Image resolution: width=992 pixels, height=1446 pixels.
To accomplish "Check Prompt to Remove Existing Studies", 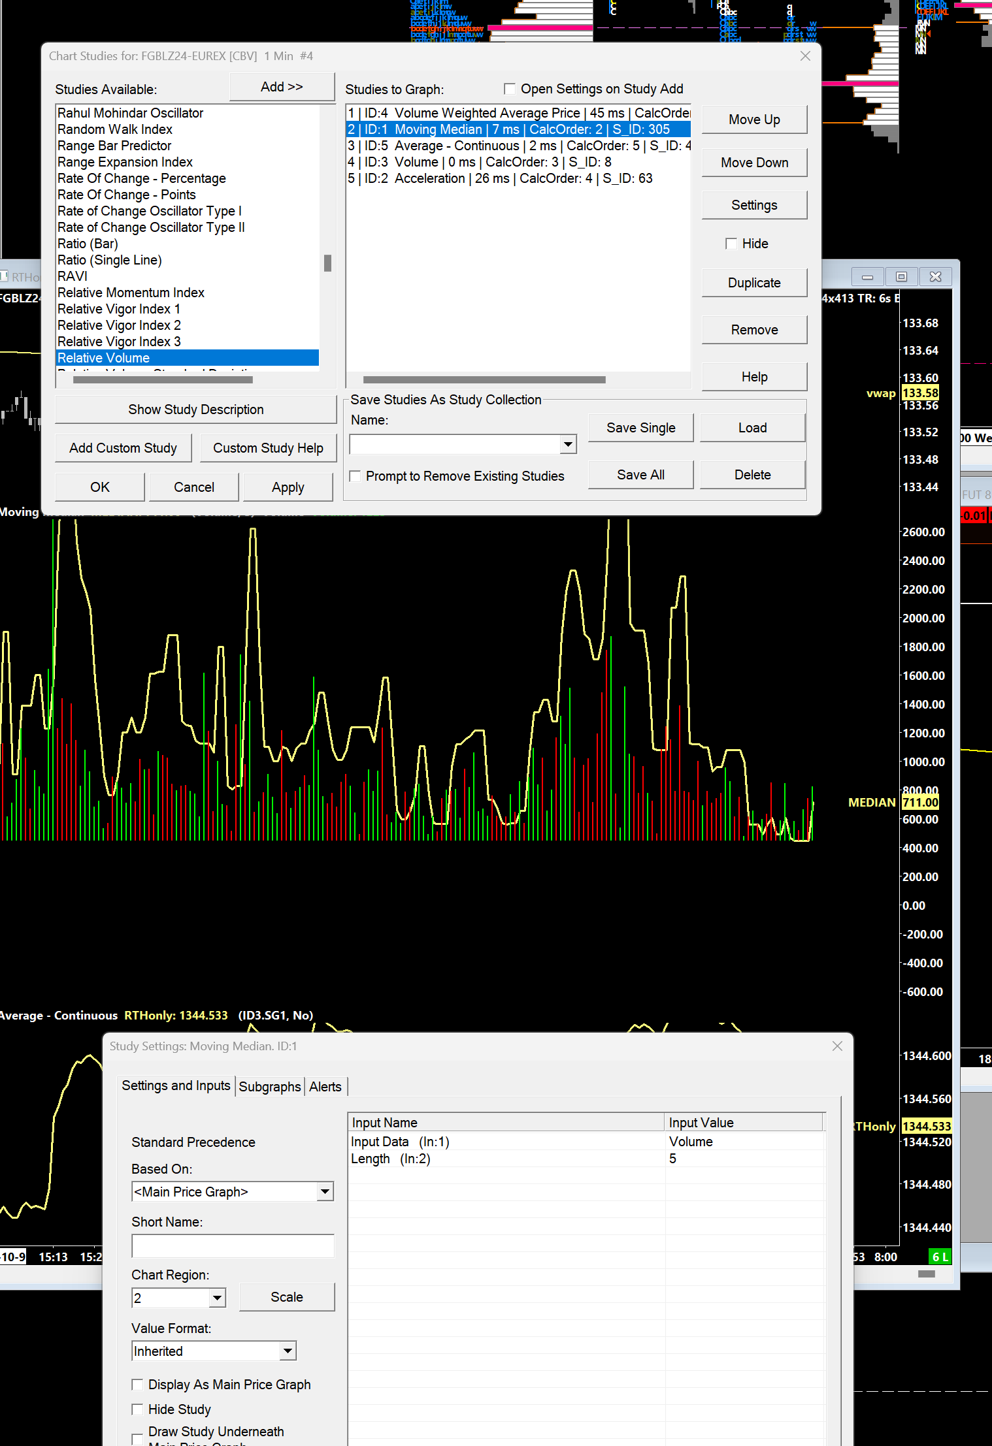I will (355, 476).
